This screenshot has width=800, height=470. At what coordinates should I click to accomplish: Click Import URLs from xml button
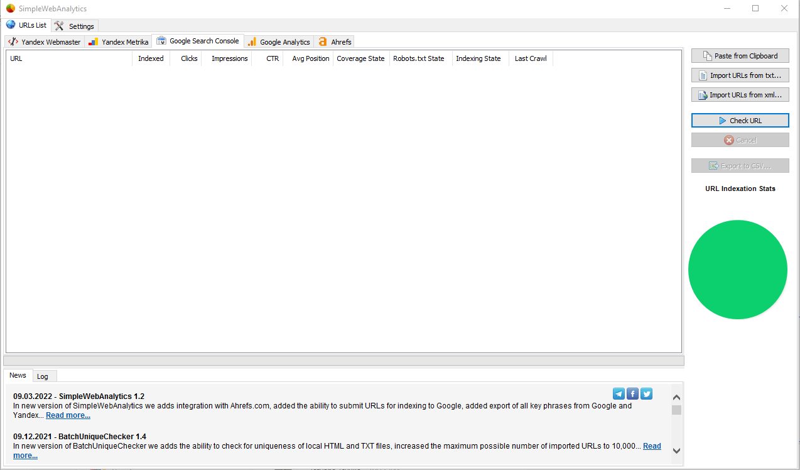coord(740,95)
